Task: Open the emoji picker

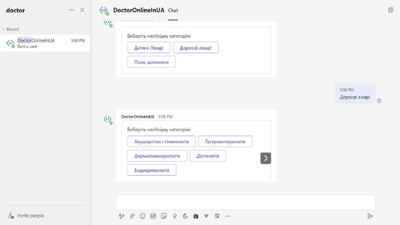Action: pos(142,216)
